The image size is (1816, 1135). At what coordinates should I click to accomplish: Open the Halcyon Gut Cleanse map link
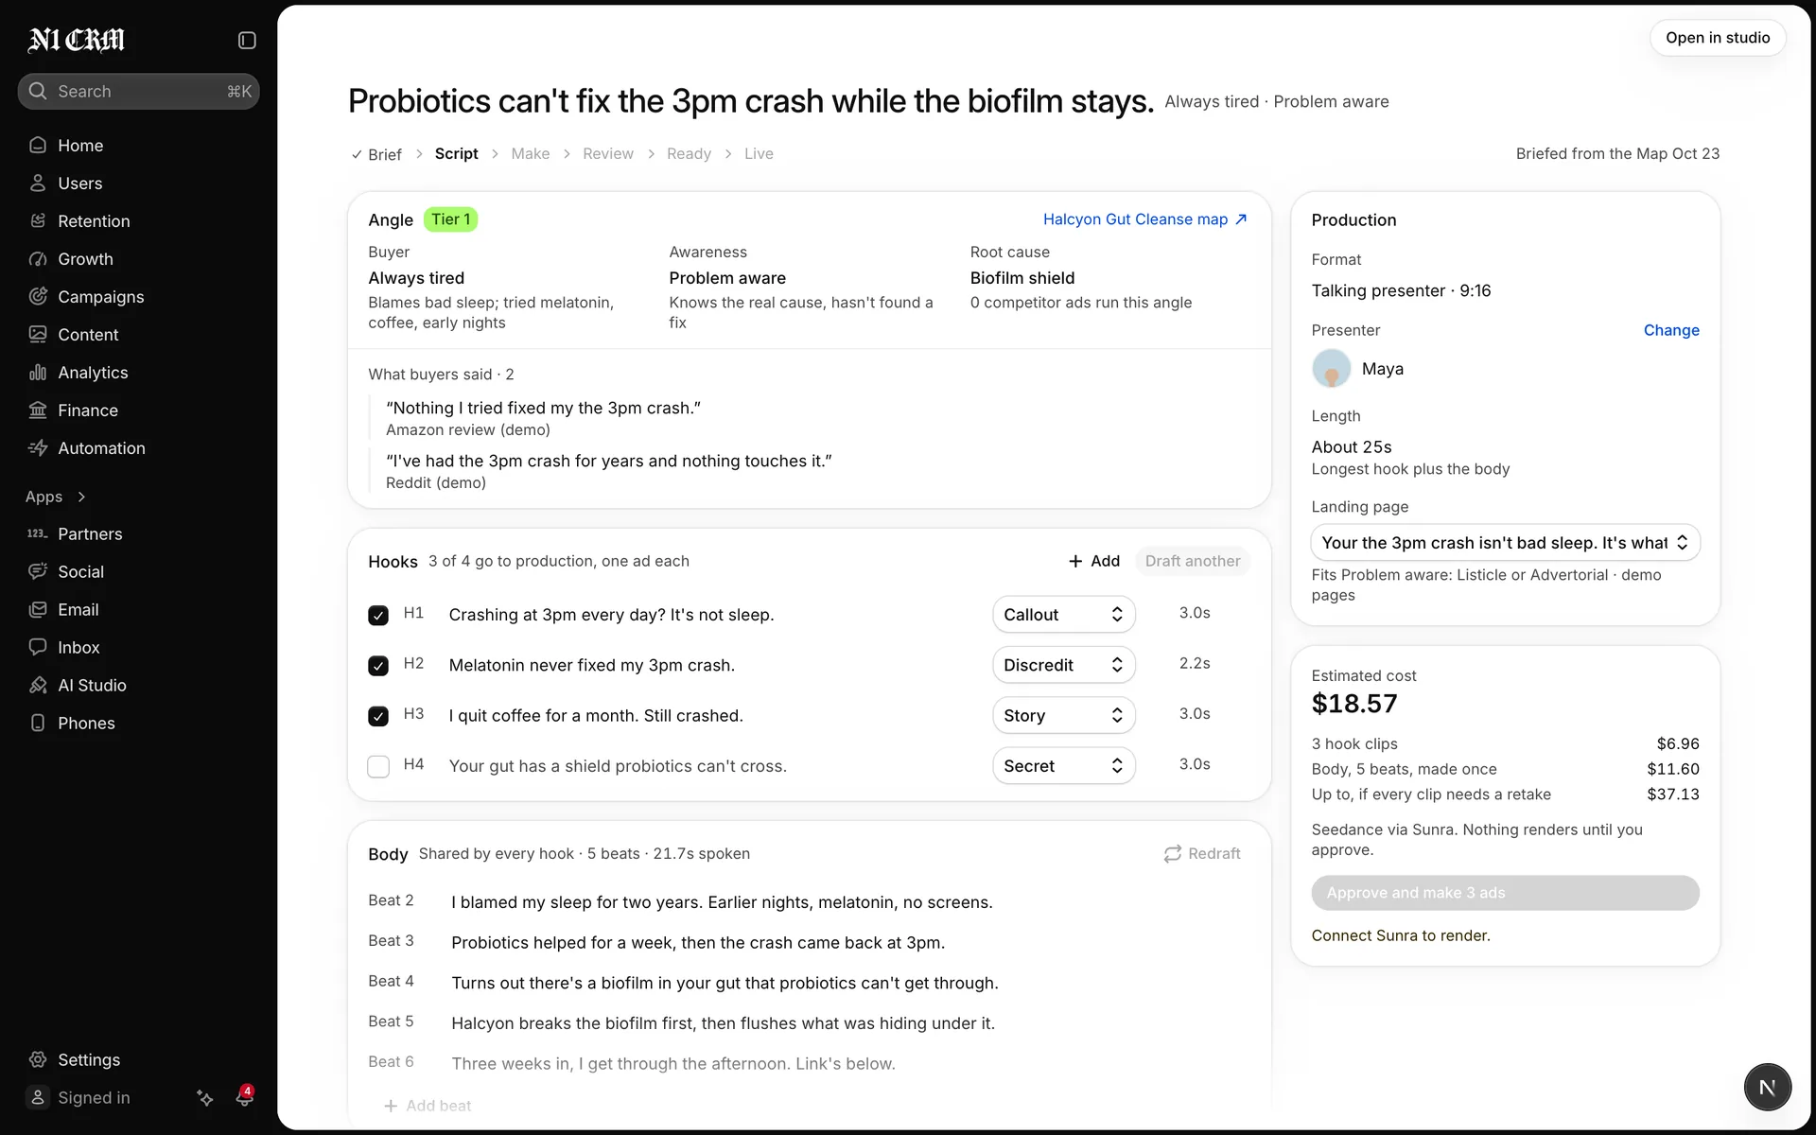click(x=1144, y=218)
